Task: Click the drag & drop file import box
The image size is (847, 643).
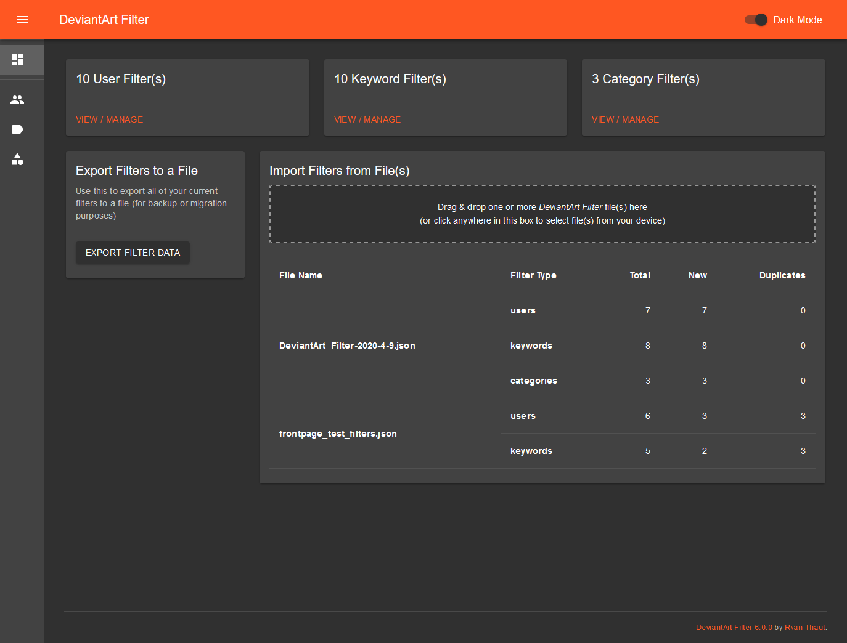Action: coord(542,214)
